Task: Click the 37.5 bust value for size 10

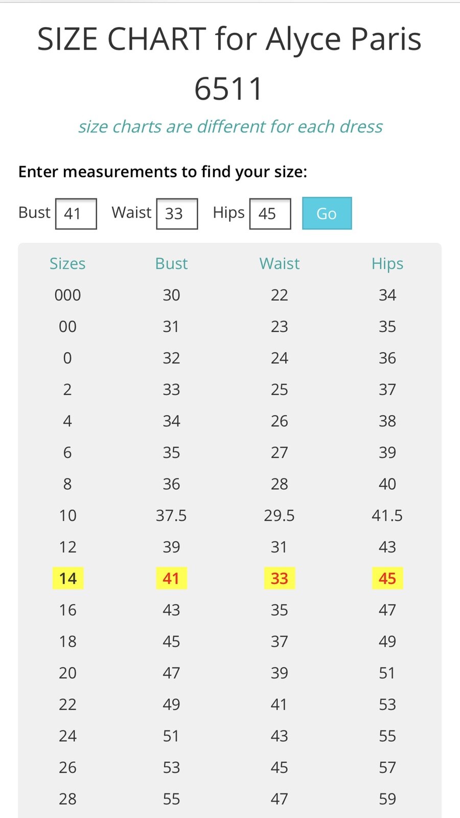Action: point(171,515)
